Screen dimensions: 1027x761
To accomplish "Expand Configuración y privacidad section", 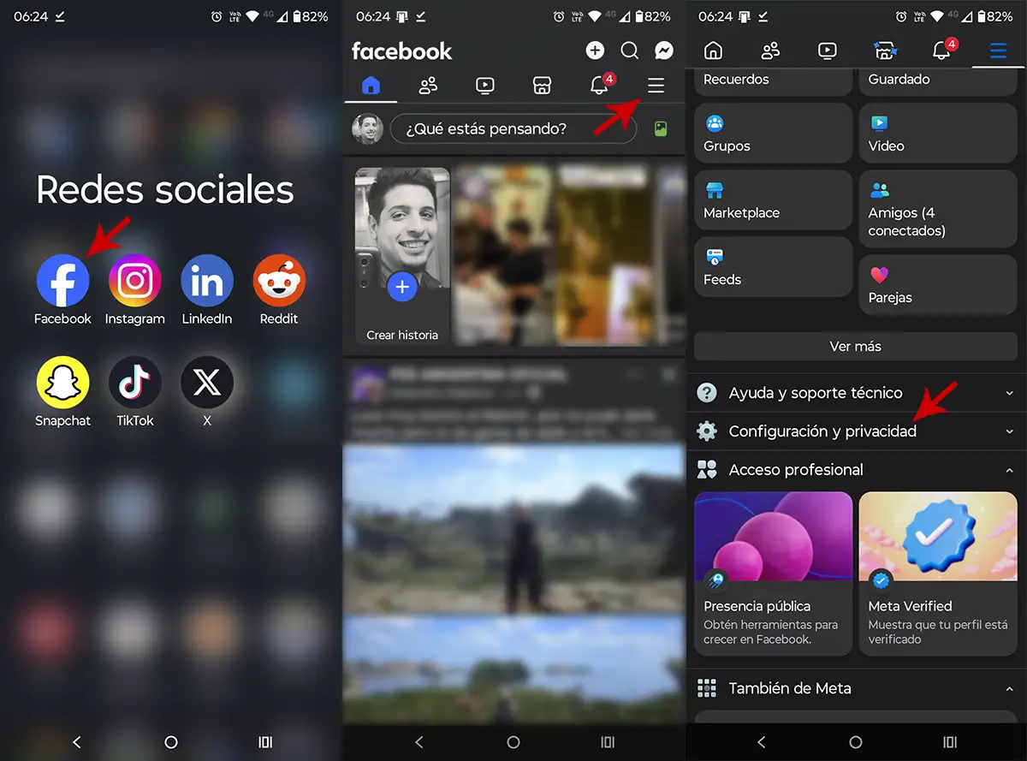I will (x=856, y=431).
